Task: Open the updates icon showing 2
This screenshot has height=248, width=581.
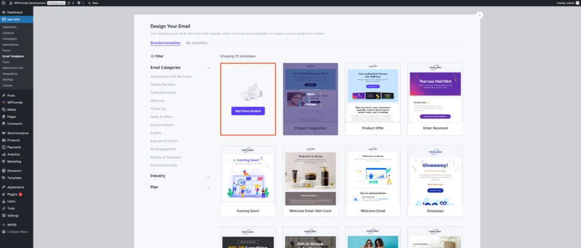Action: tap(70, 3)
